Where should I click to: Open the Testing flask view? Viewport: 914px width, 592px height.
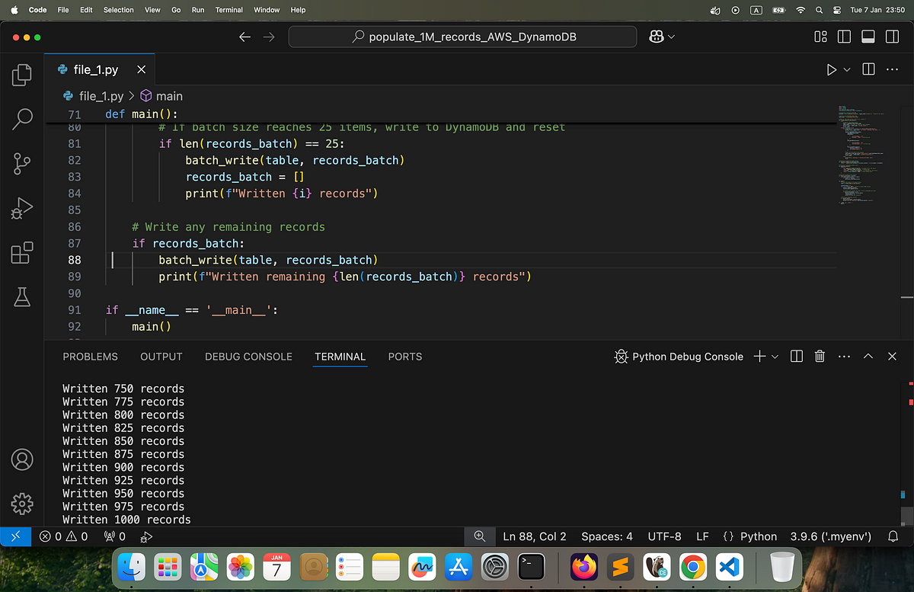[22, 297]
